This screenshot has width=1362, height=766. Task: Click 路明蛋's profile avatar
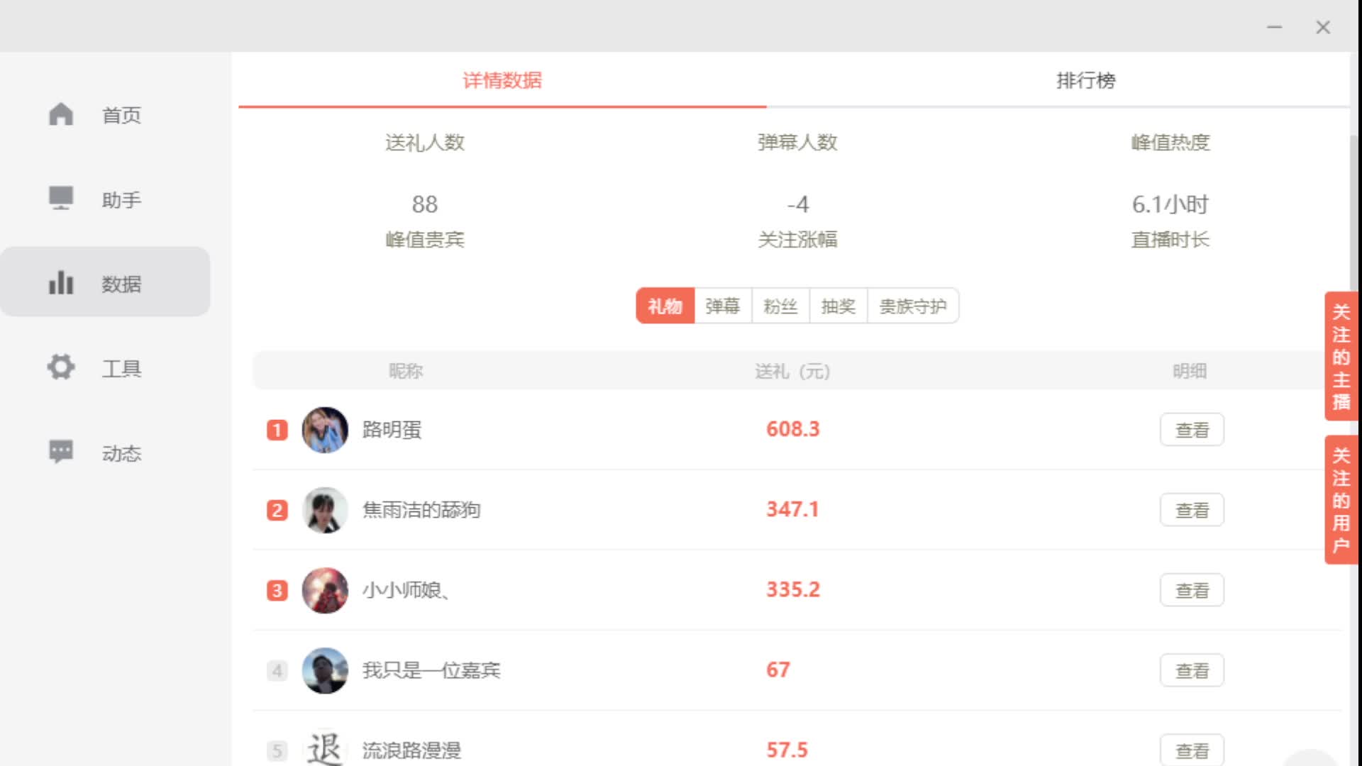[x=325, y=429]
